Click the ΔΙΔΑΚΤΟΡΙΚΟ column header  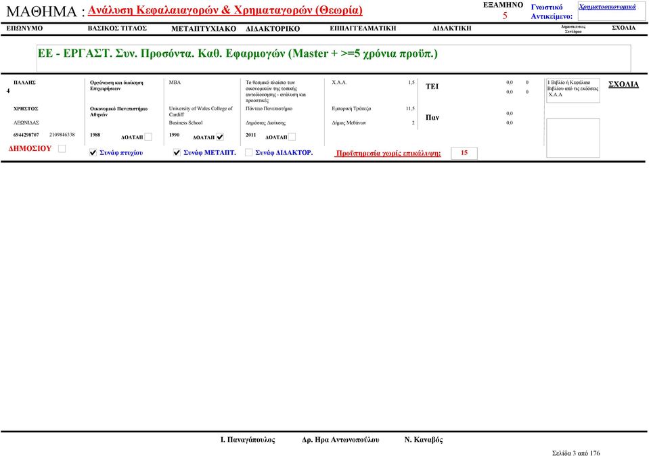tap(273, 28)
